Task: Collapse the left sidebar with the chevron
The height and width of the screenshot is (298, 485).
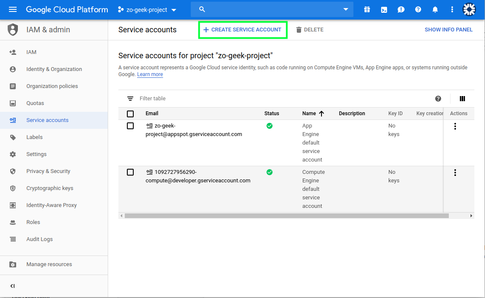Action: click(13, 286)
